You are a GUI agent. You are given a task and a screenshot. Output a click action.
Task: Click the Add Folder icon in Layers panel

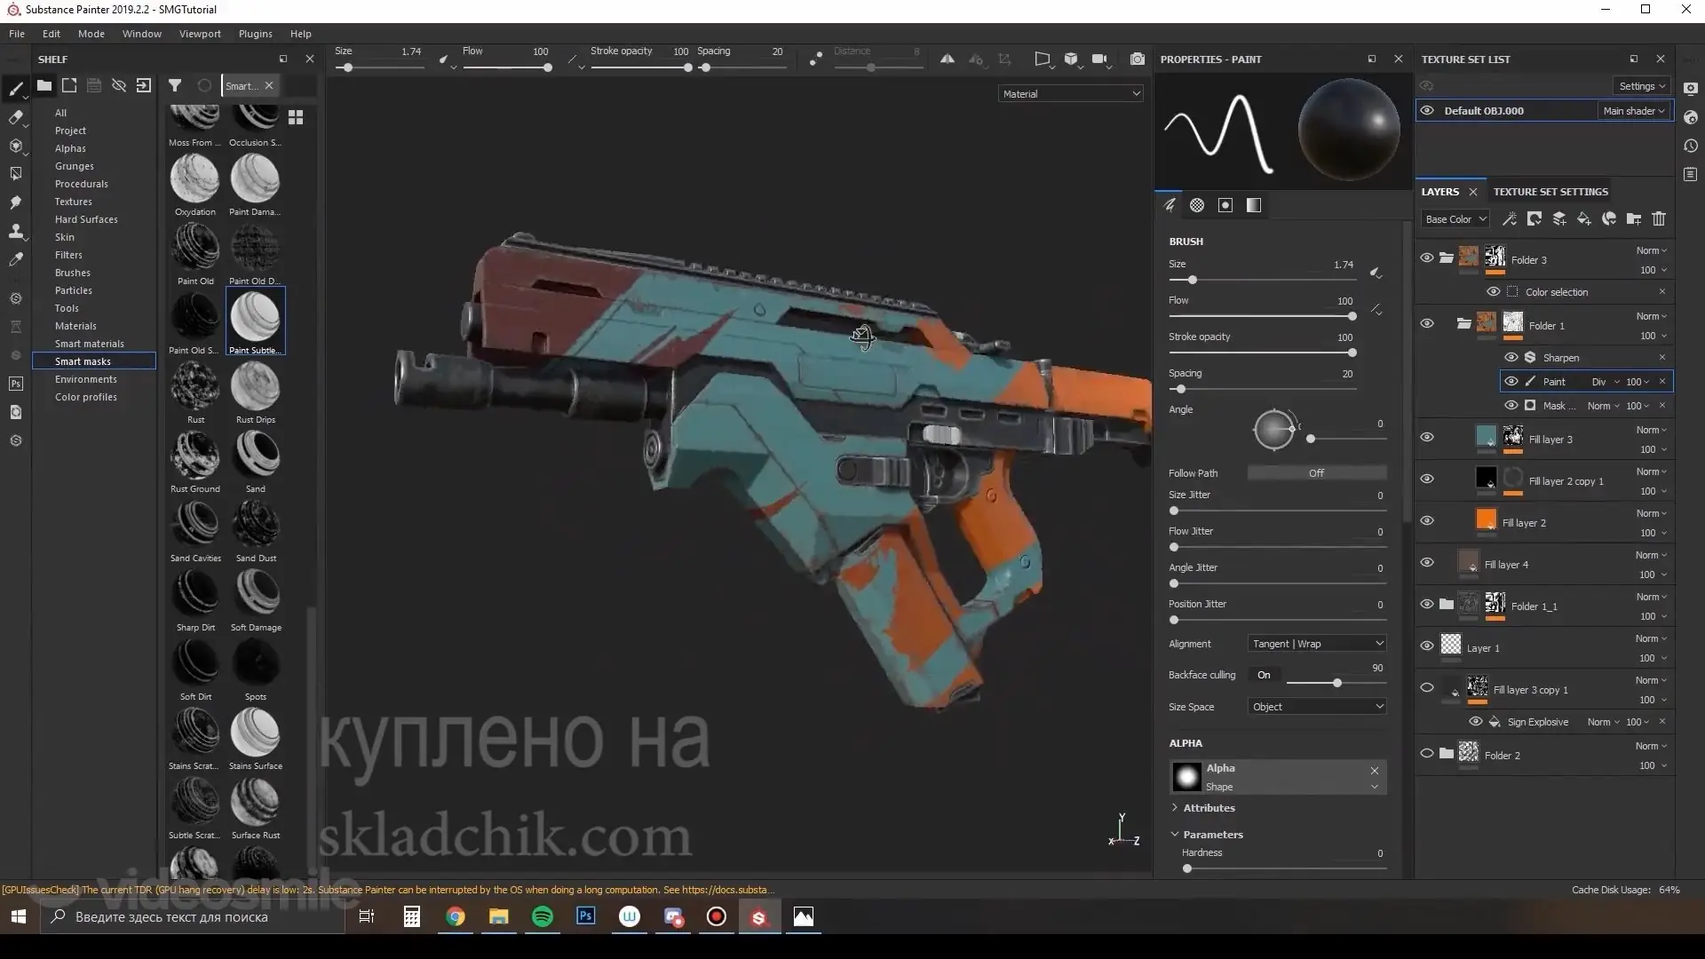point(1633,218)
